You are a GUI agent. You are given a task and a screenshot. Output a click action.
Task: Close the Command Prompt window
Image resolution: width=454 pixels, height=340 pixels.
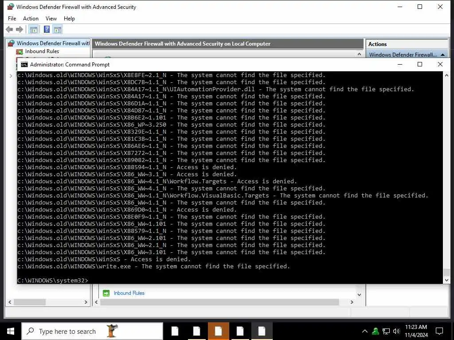pyautogui.click(x=440, y=64)
